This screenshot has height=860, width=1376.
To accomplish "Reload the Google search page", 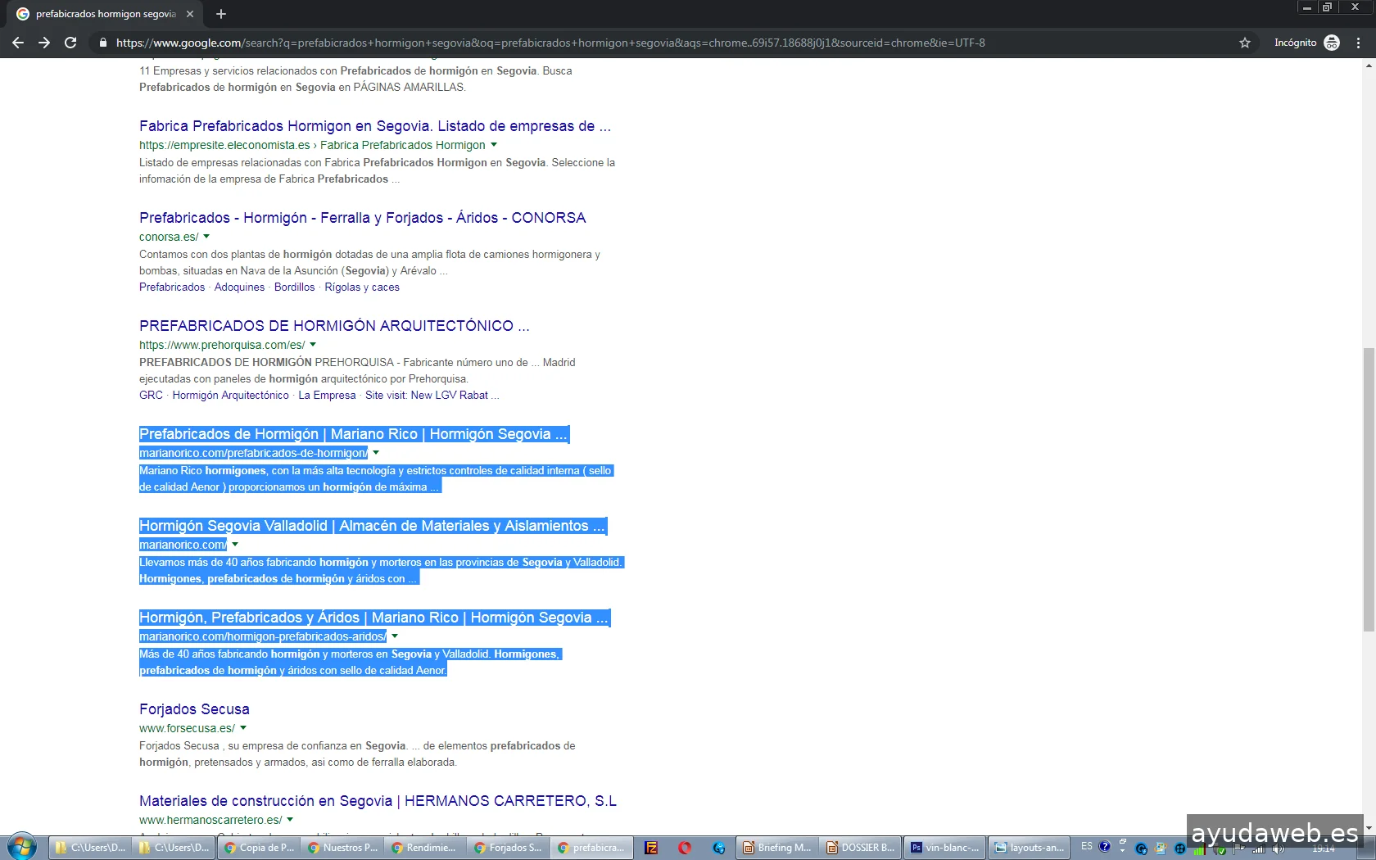I will tap(70, 43).
